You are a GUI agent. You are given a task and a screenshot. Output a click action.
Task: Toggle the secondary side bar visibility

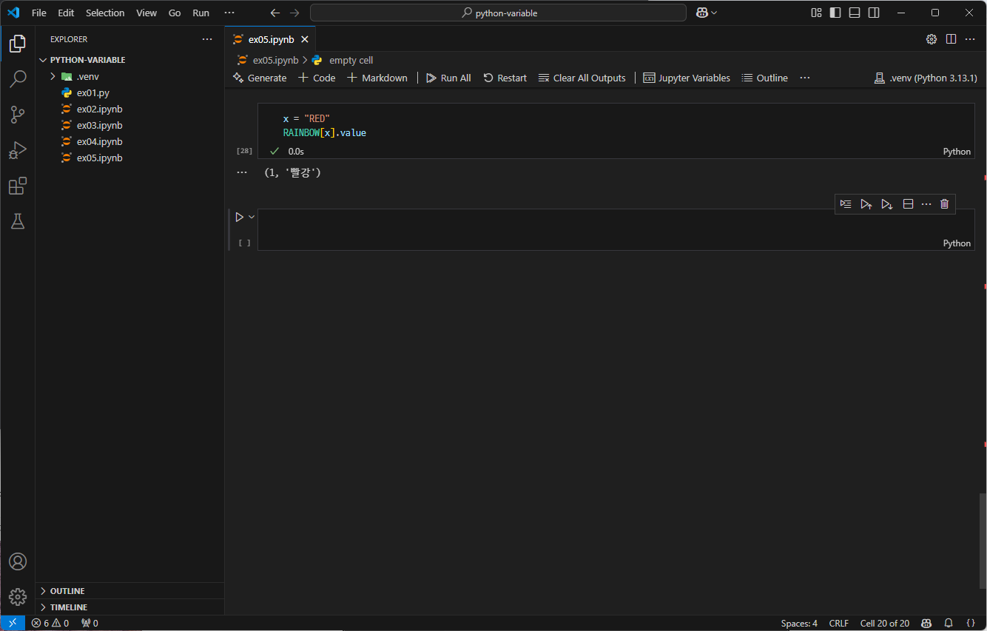click(874, 13)
